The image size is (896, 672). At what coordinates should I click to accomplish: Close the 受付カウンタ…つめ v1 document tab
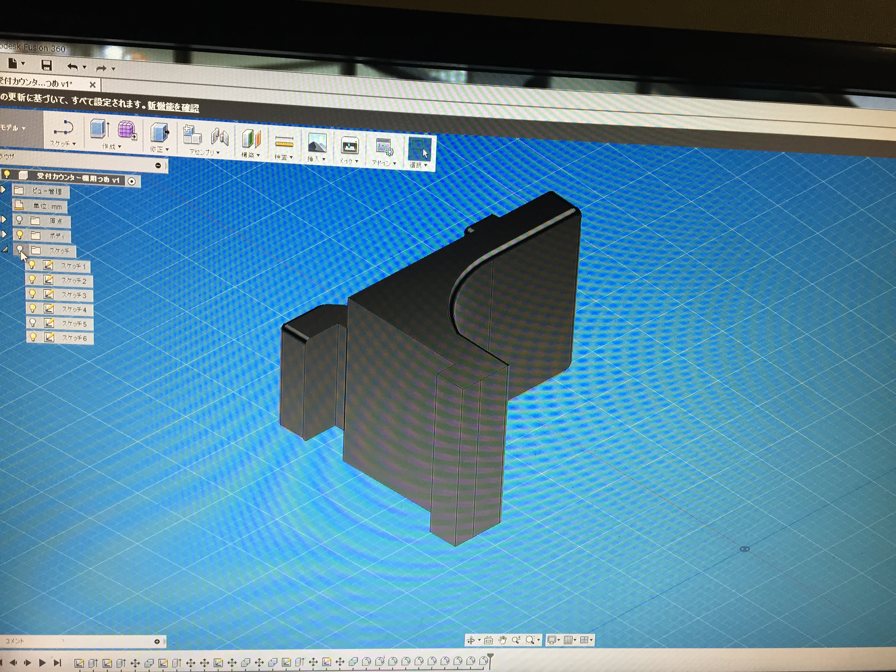click(92, 85)
